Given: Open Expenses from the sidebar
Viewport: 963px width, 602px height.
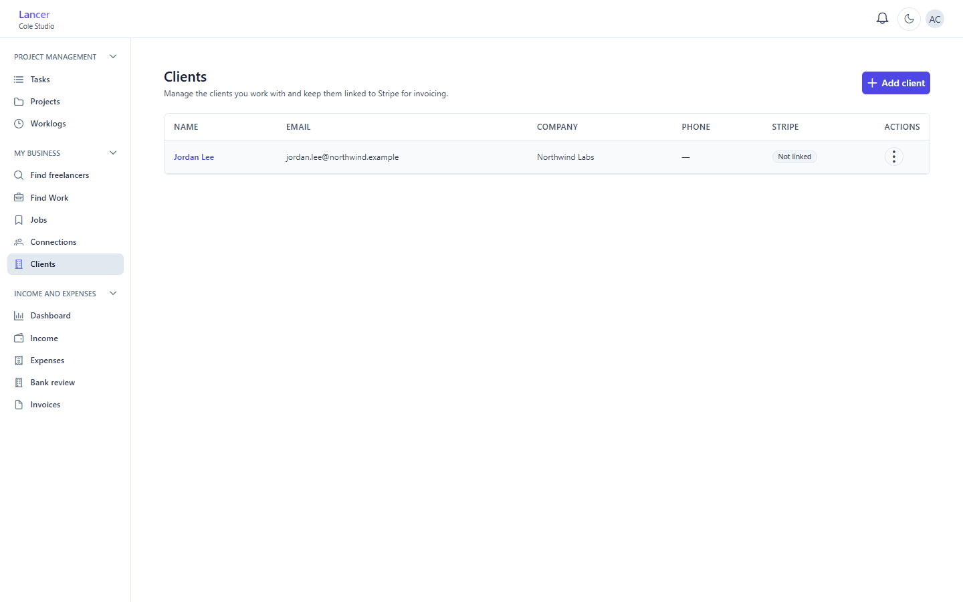Looking at the screenshot, I should tap(66, 361).
